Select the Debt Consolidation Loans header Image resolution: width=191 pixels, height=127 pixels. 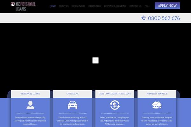click(x=115, y=94)
